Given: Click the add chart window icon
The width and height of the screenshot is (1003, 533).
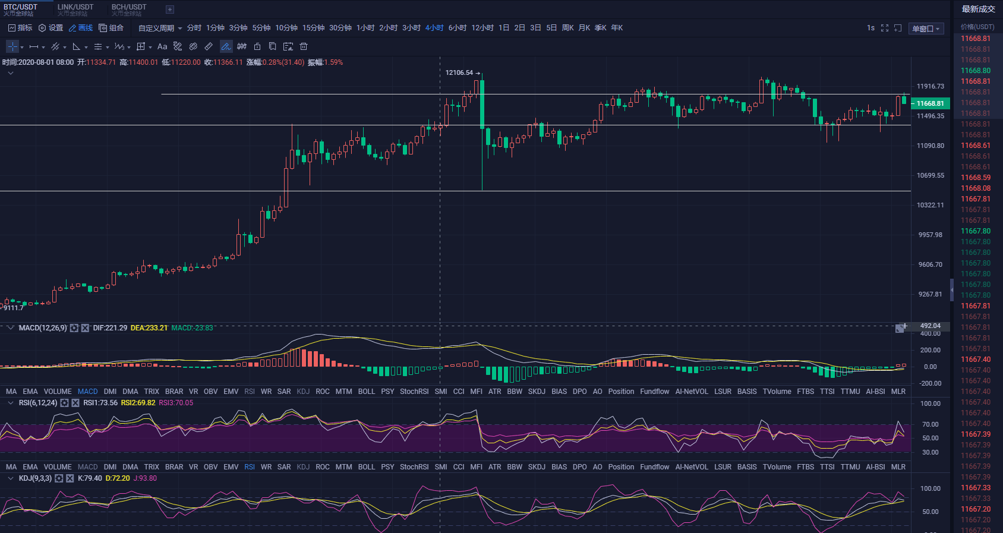Looking at the screenshot, I should pyautogui.click(x=898, y=28).
